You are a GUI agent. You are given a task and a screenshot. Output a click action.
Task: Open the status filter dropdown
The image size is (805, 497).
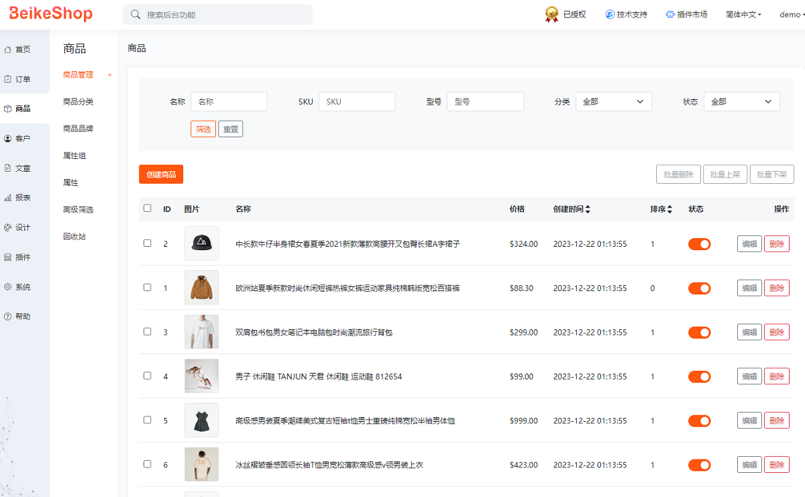[741, 102]
